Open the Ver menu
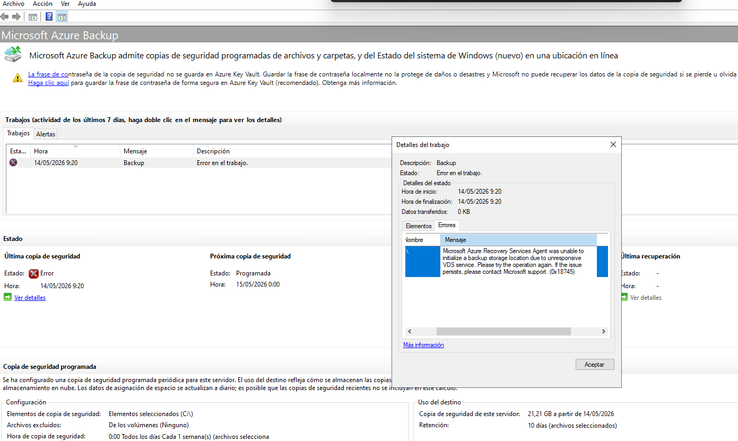The image size is (738, 441). tap(65, 4)
